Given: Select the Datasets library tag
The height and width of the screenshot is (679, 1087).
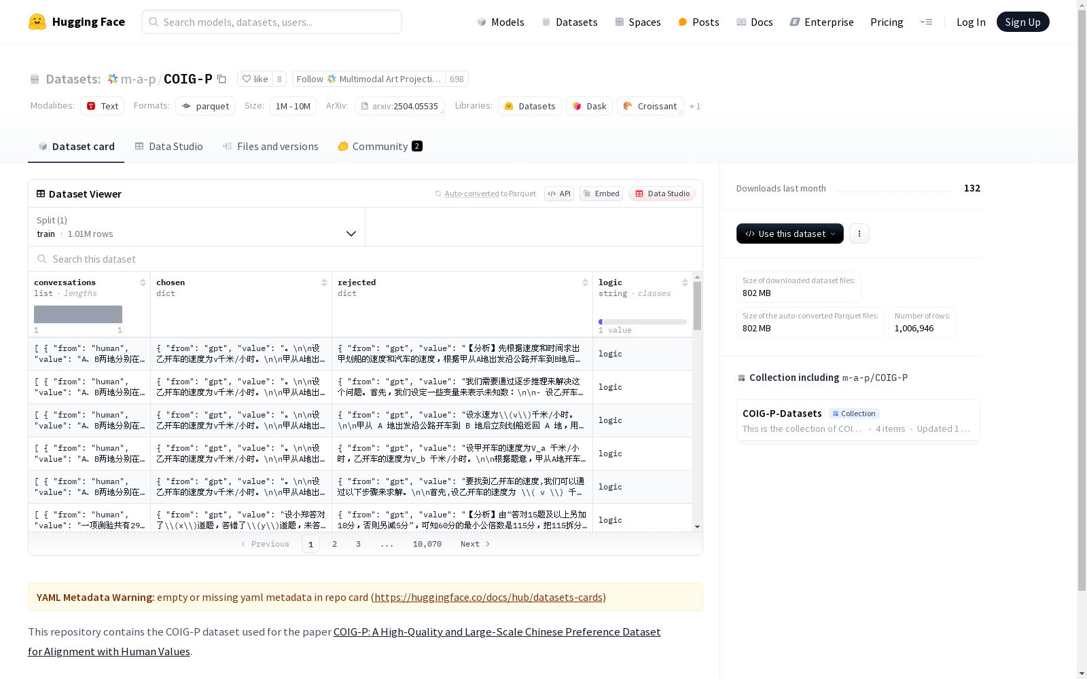Looking at the screenshot, I should pos(530,106).
